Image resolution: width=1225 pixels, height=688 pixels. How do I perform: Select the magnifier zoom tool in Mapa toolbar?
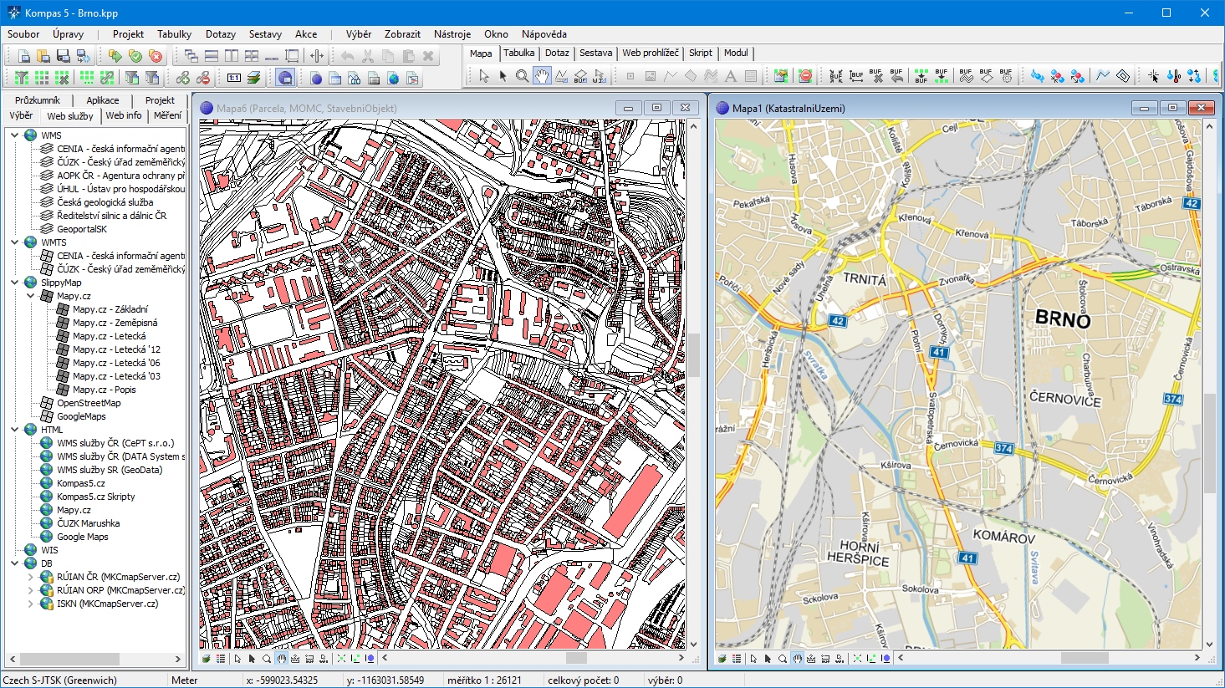(x=523, y=76)
